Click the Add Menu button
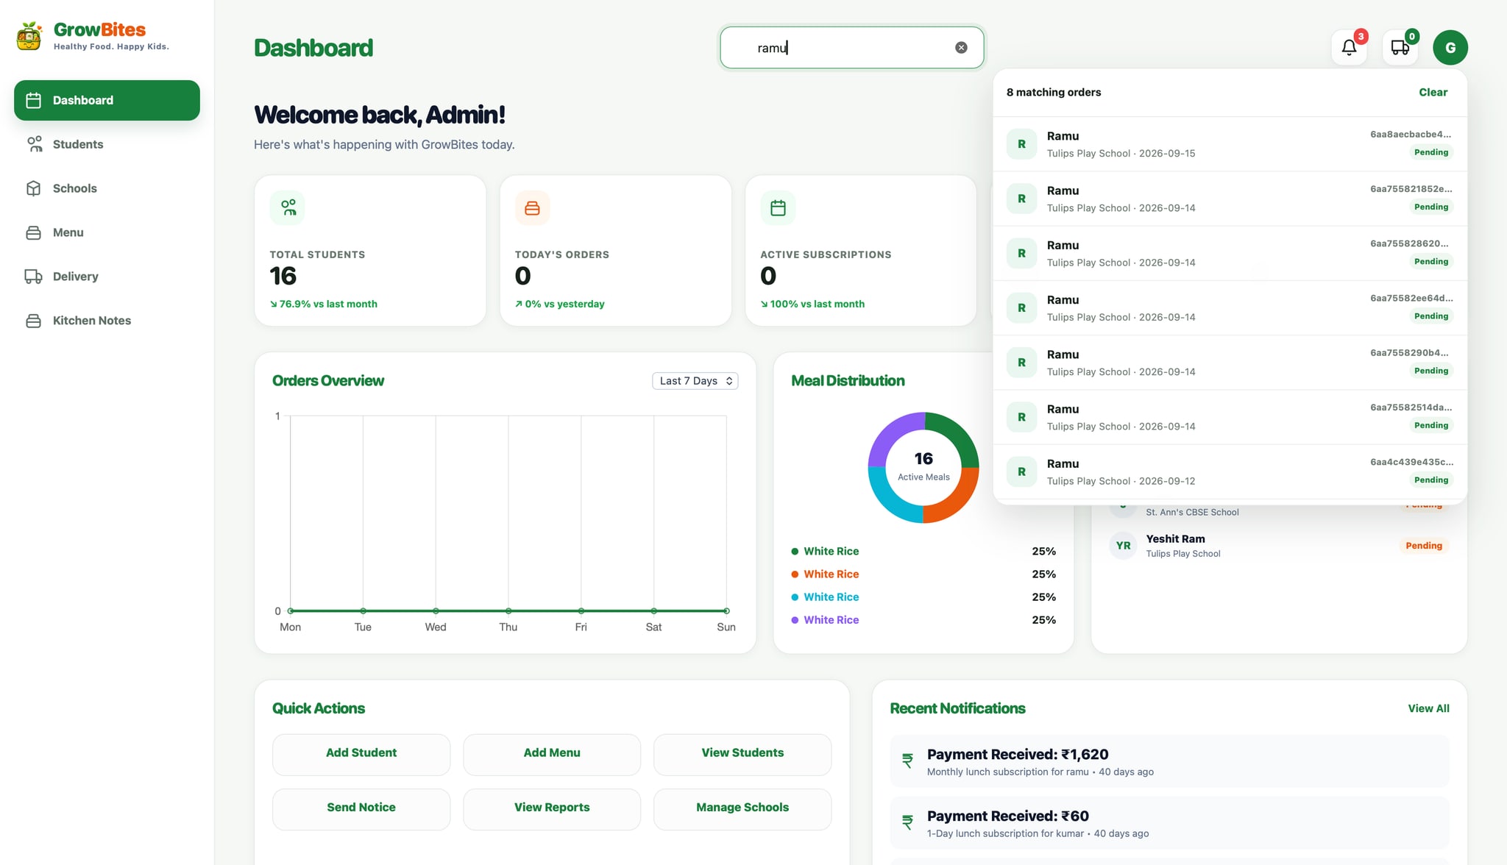 pyautogui.click(x=552, y=754)
